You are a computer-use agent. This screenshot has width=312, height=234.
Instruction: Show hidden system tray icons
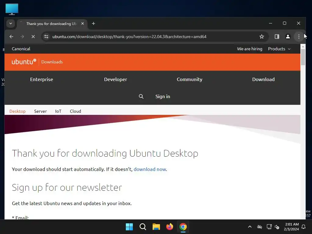[250, 227]
